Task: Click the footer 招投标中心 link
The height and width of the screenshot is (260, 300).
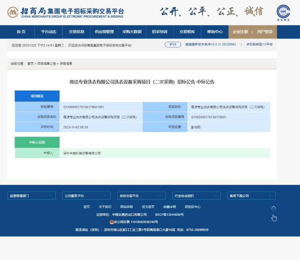Action: click(193, 207)
